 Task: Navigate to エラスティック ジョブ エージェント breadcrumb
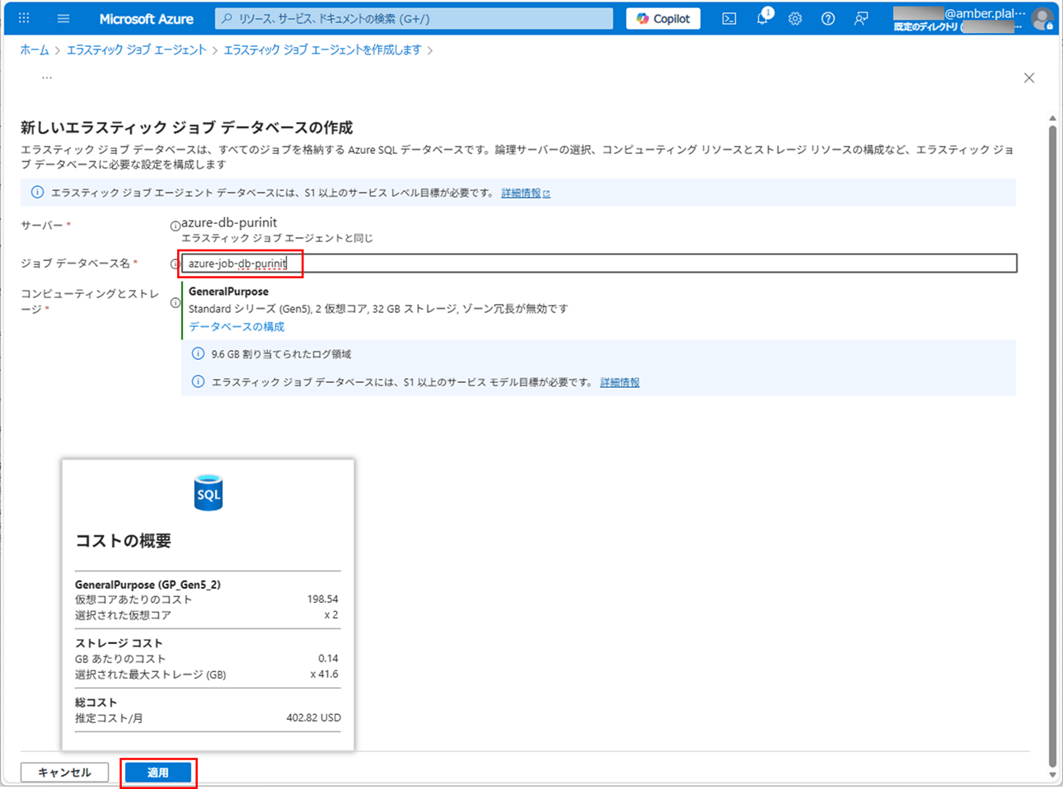[x=136, y=50]
